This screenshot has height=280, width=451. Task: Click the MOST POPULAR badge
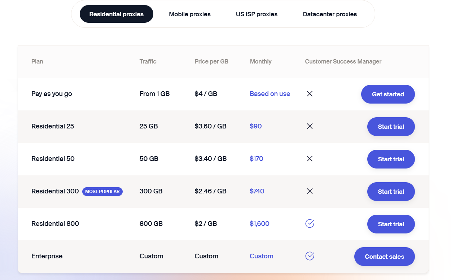[102, 192]
